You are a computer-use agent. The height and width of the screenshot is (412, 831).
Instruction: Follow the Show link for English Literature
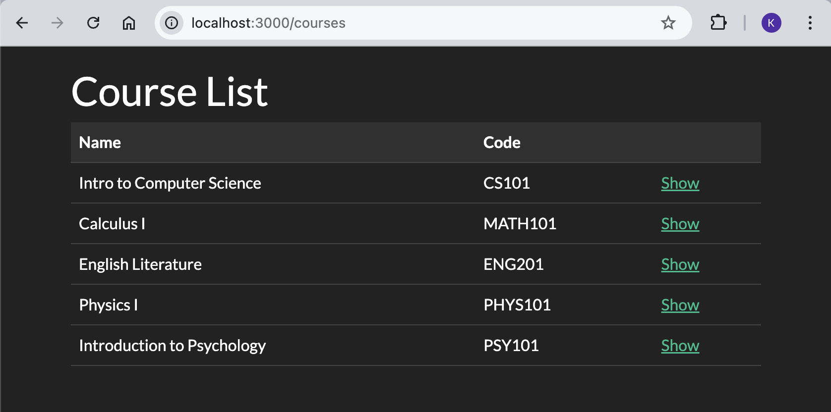click(680, 264)
